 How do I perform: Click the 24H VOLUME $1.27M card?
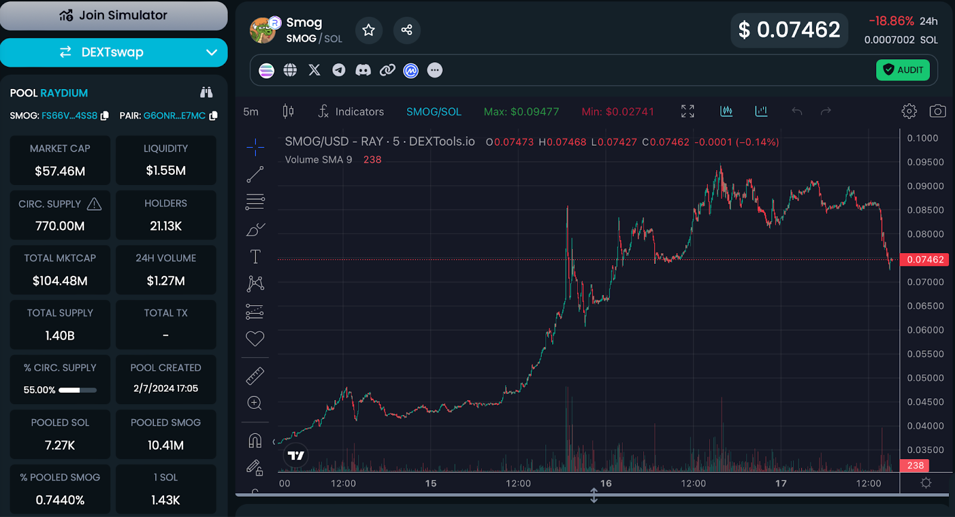[x=166, y=270]
